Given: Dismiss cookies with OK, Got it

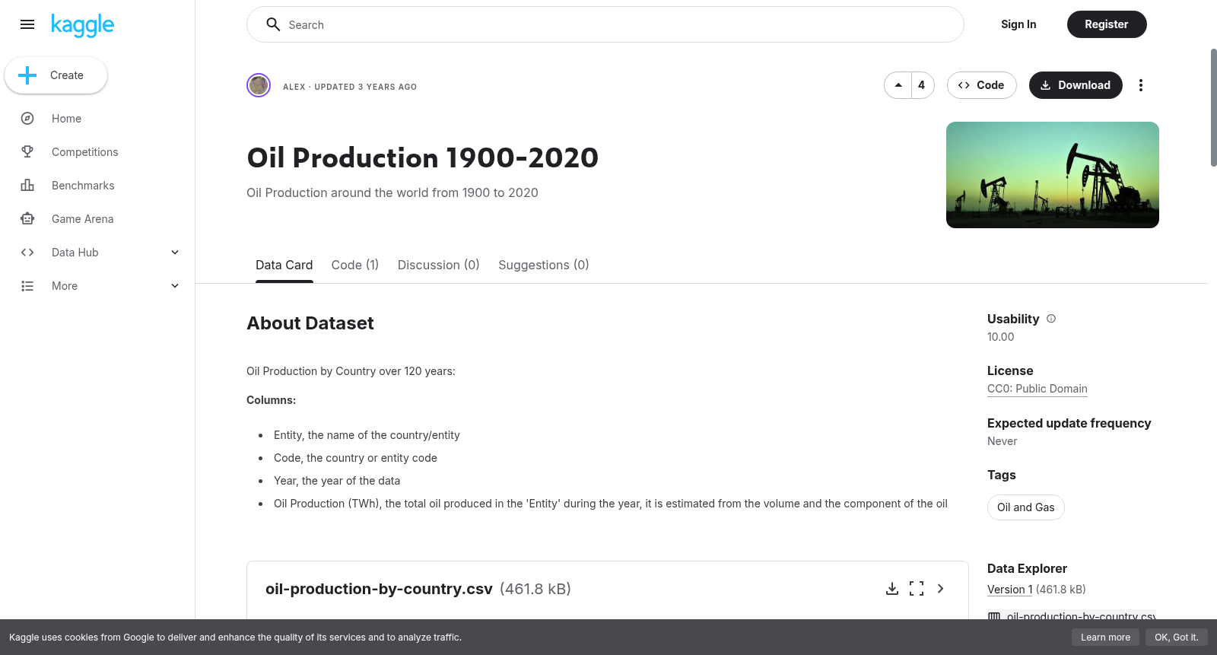Looking at the screenshot, I should pyautogui.click(x=1177, y=638).
